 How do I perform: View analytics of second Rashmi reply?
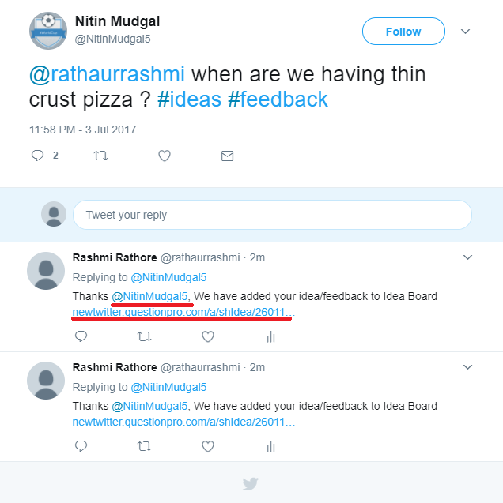[270, 446]
